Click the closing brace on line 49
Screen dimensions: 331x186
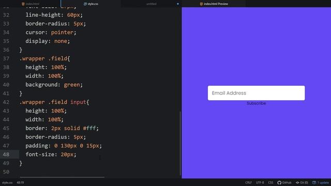click(x=21, y=163)
